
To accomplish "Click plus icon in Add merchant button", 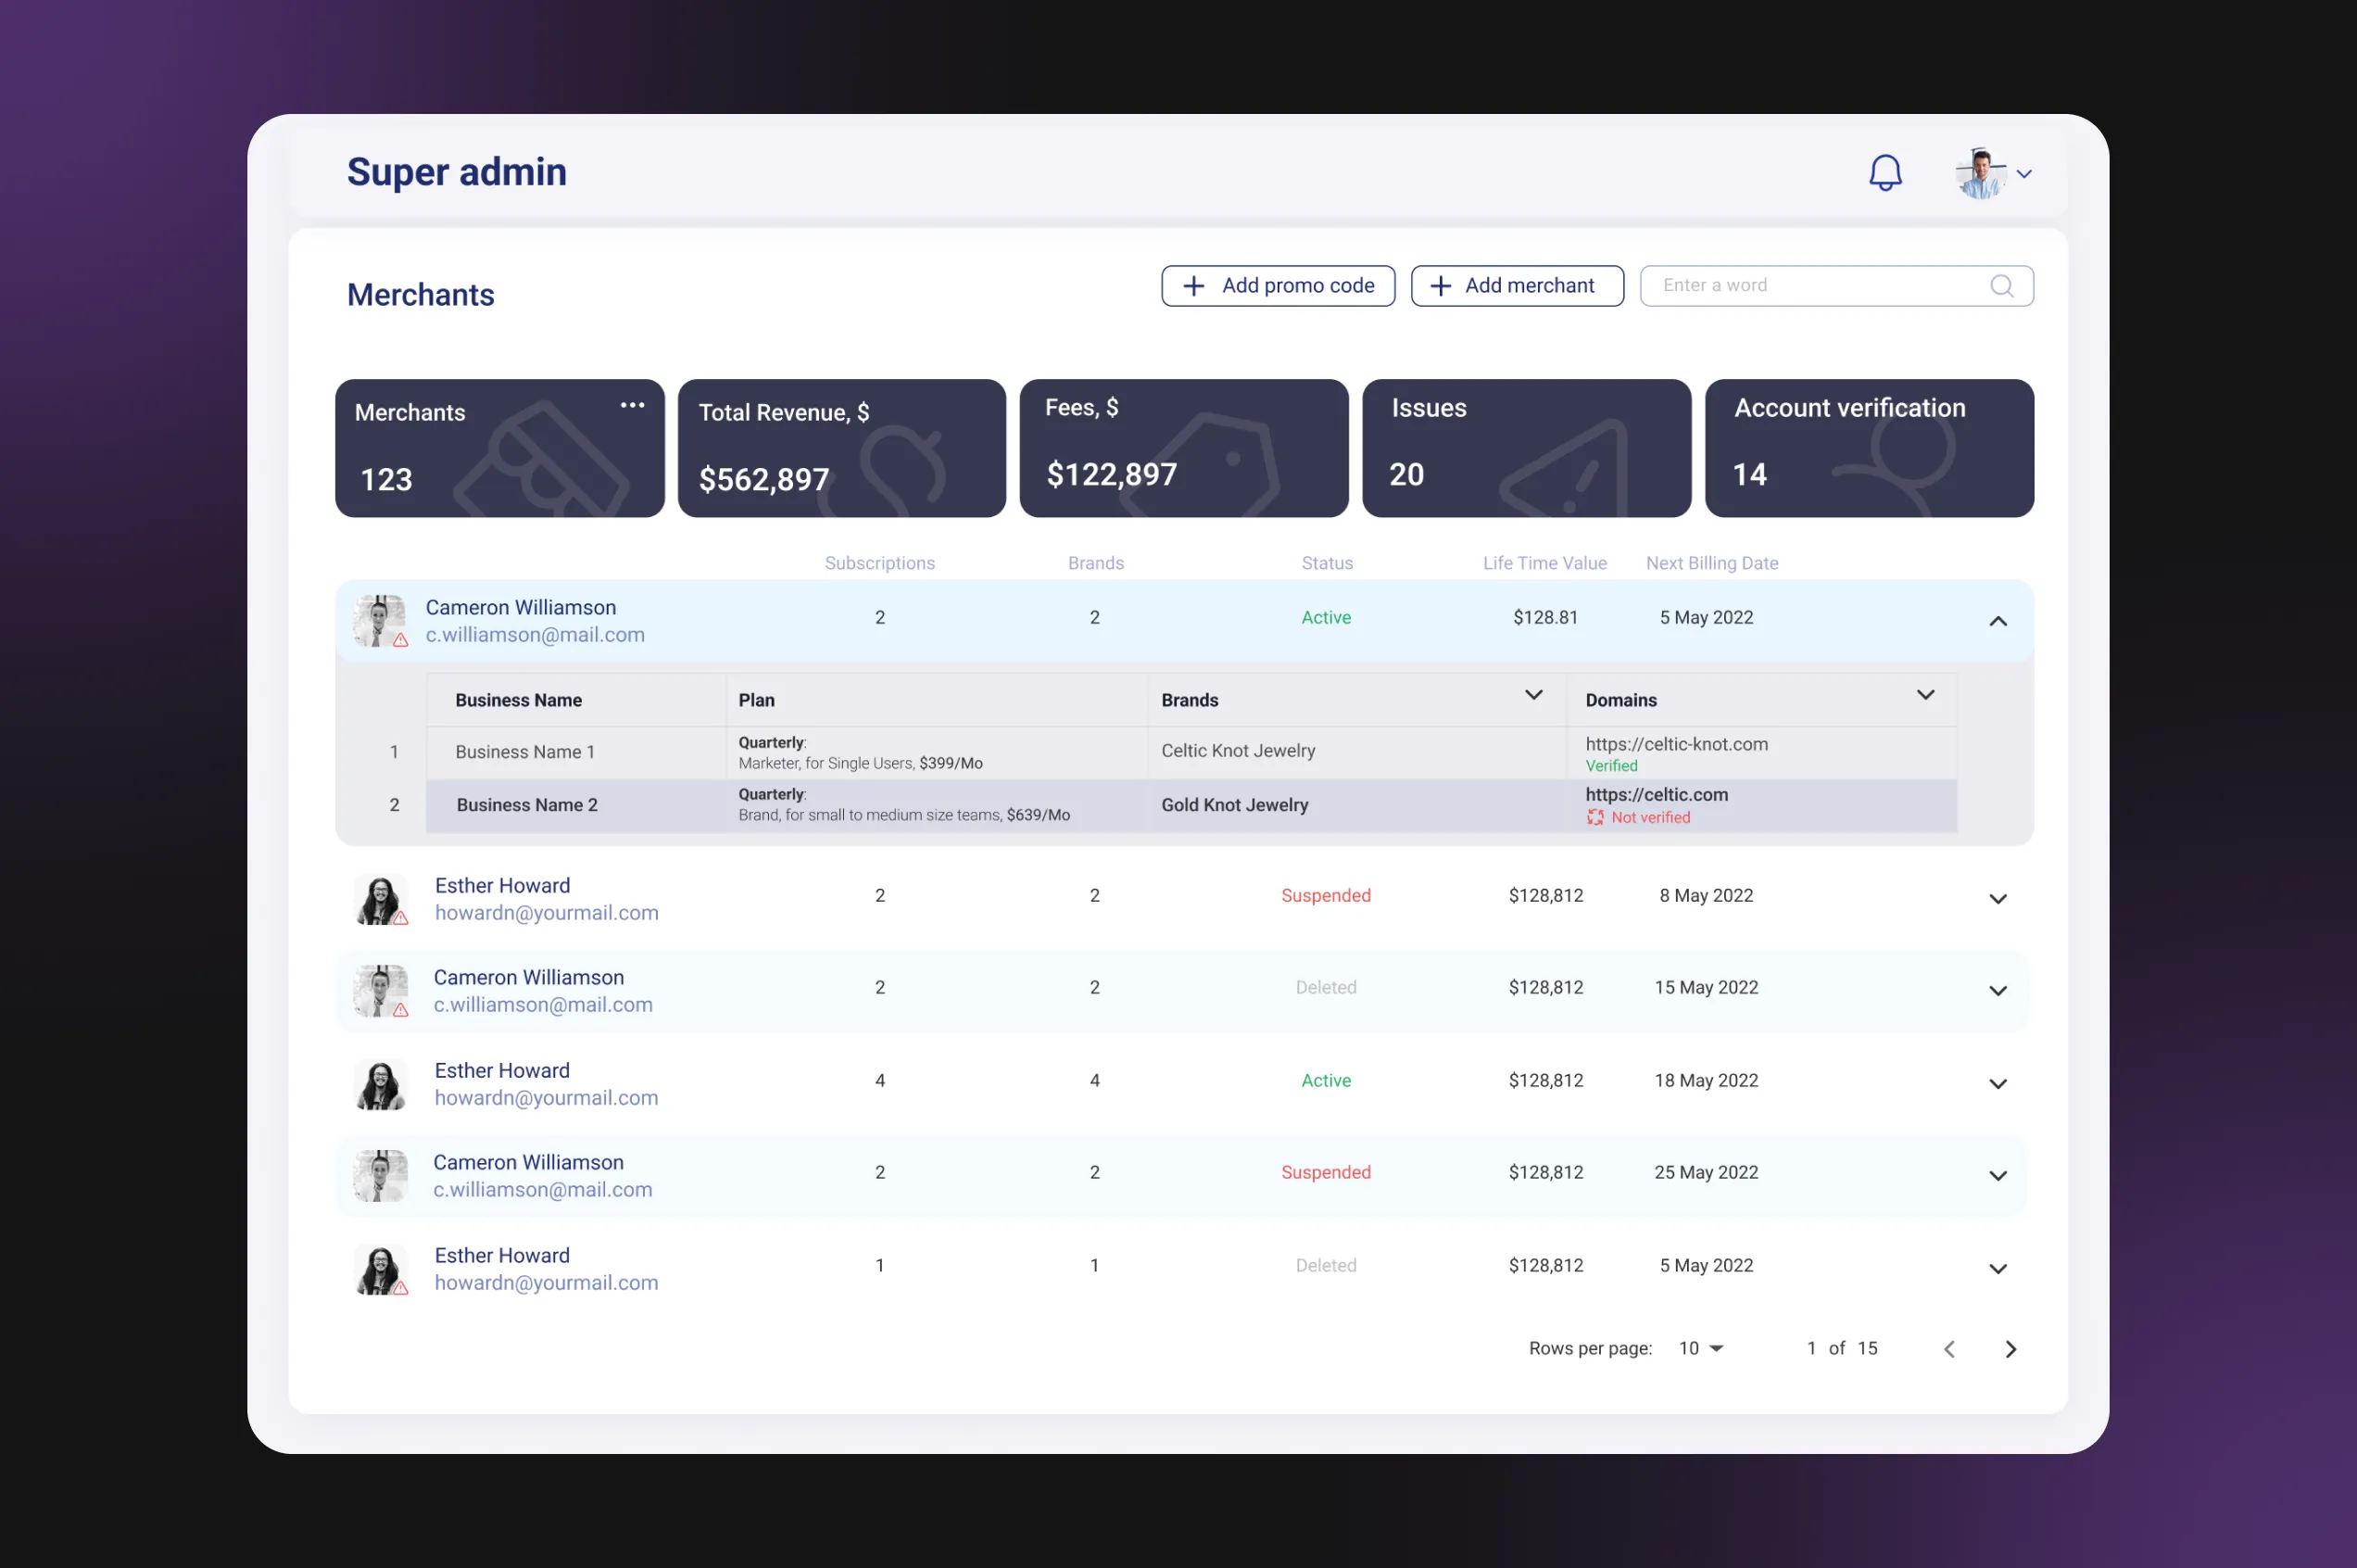I will (x=1441, y=286).
